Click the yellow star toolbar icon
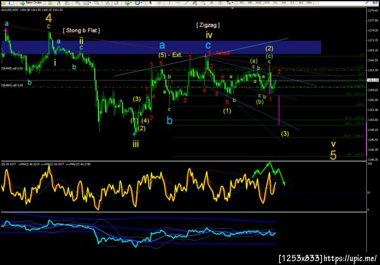 [x=2, y=3]
